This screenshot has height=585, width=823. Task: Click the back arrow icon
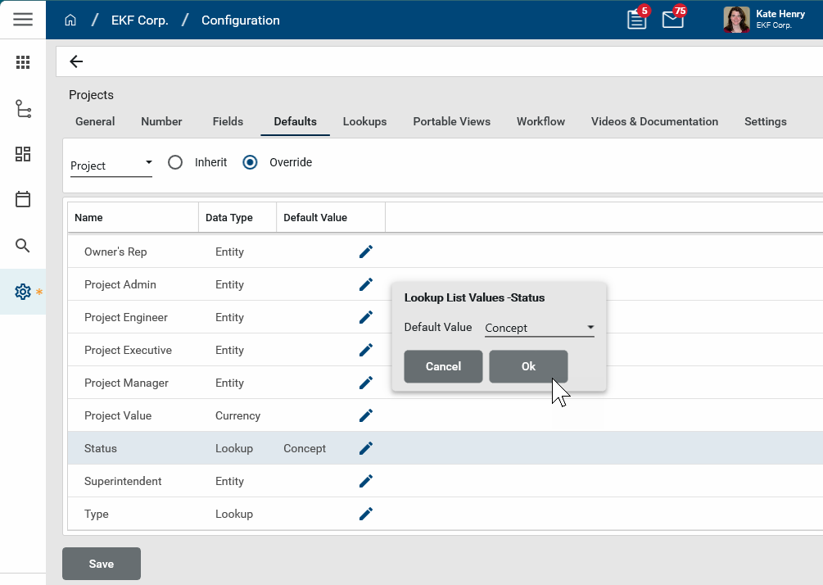(x=76, y=61)
